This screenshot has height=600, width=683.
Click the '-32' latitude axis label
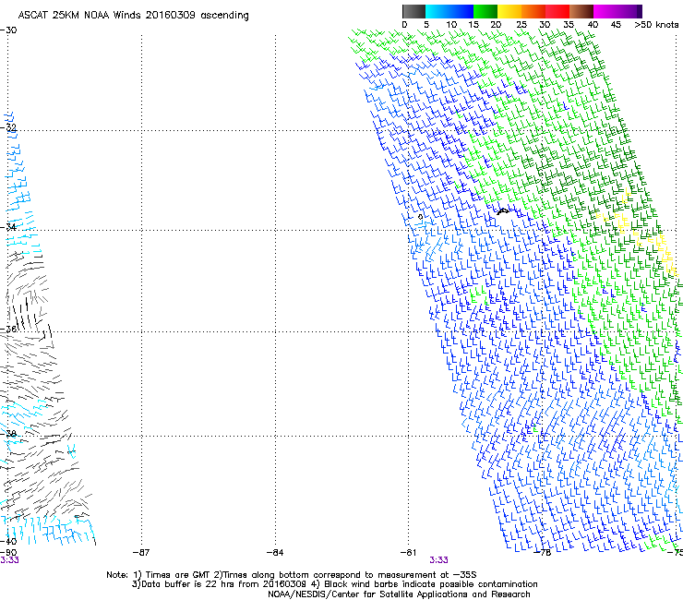click(8, 127)
